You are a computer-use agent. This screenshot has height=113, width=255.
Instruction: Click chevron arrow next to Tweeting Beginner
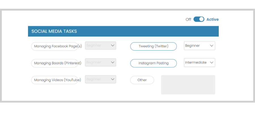[x=212, y=45]
